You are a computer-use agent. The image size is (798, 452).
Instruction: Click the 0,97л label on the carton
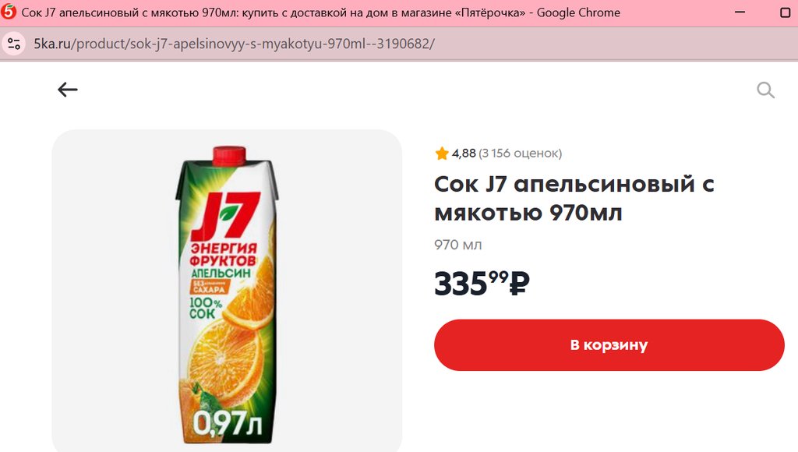pyautogui.click(x=228, y=422)
